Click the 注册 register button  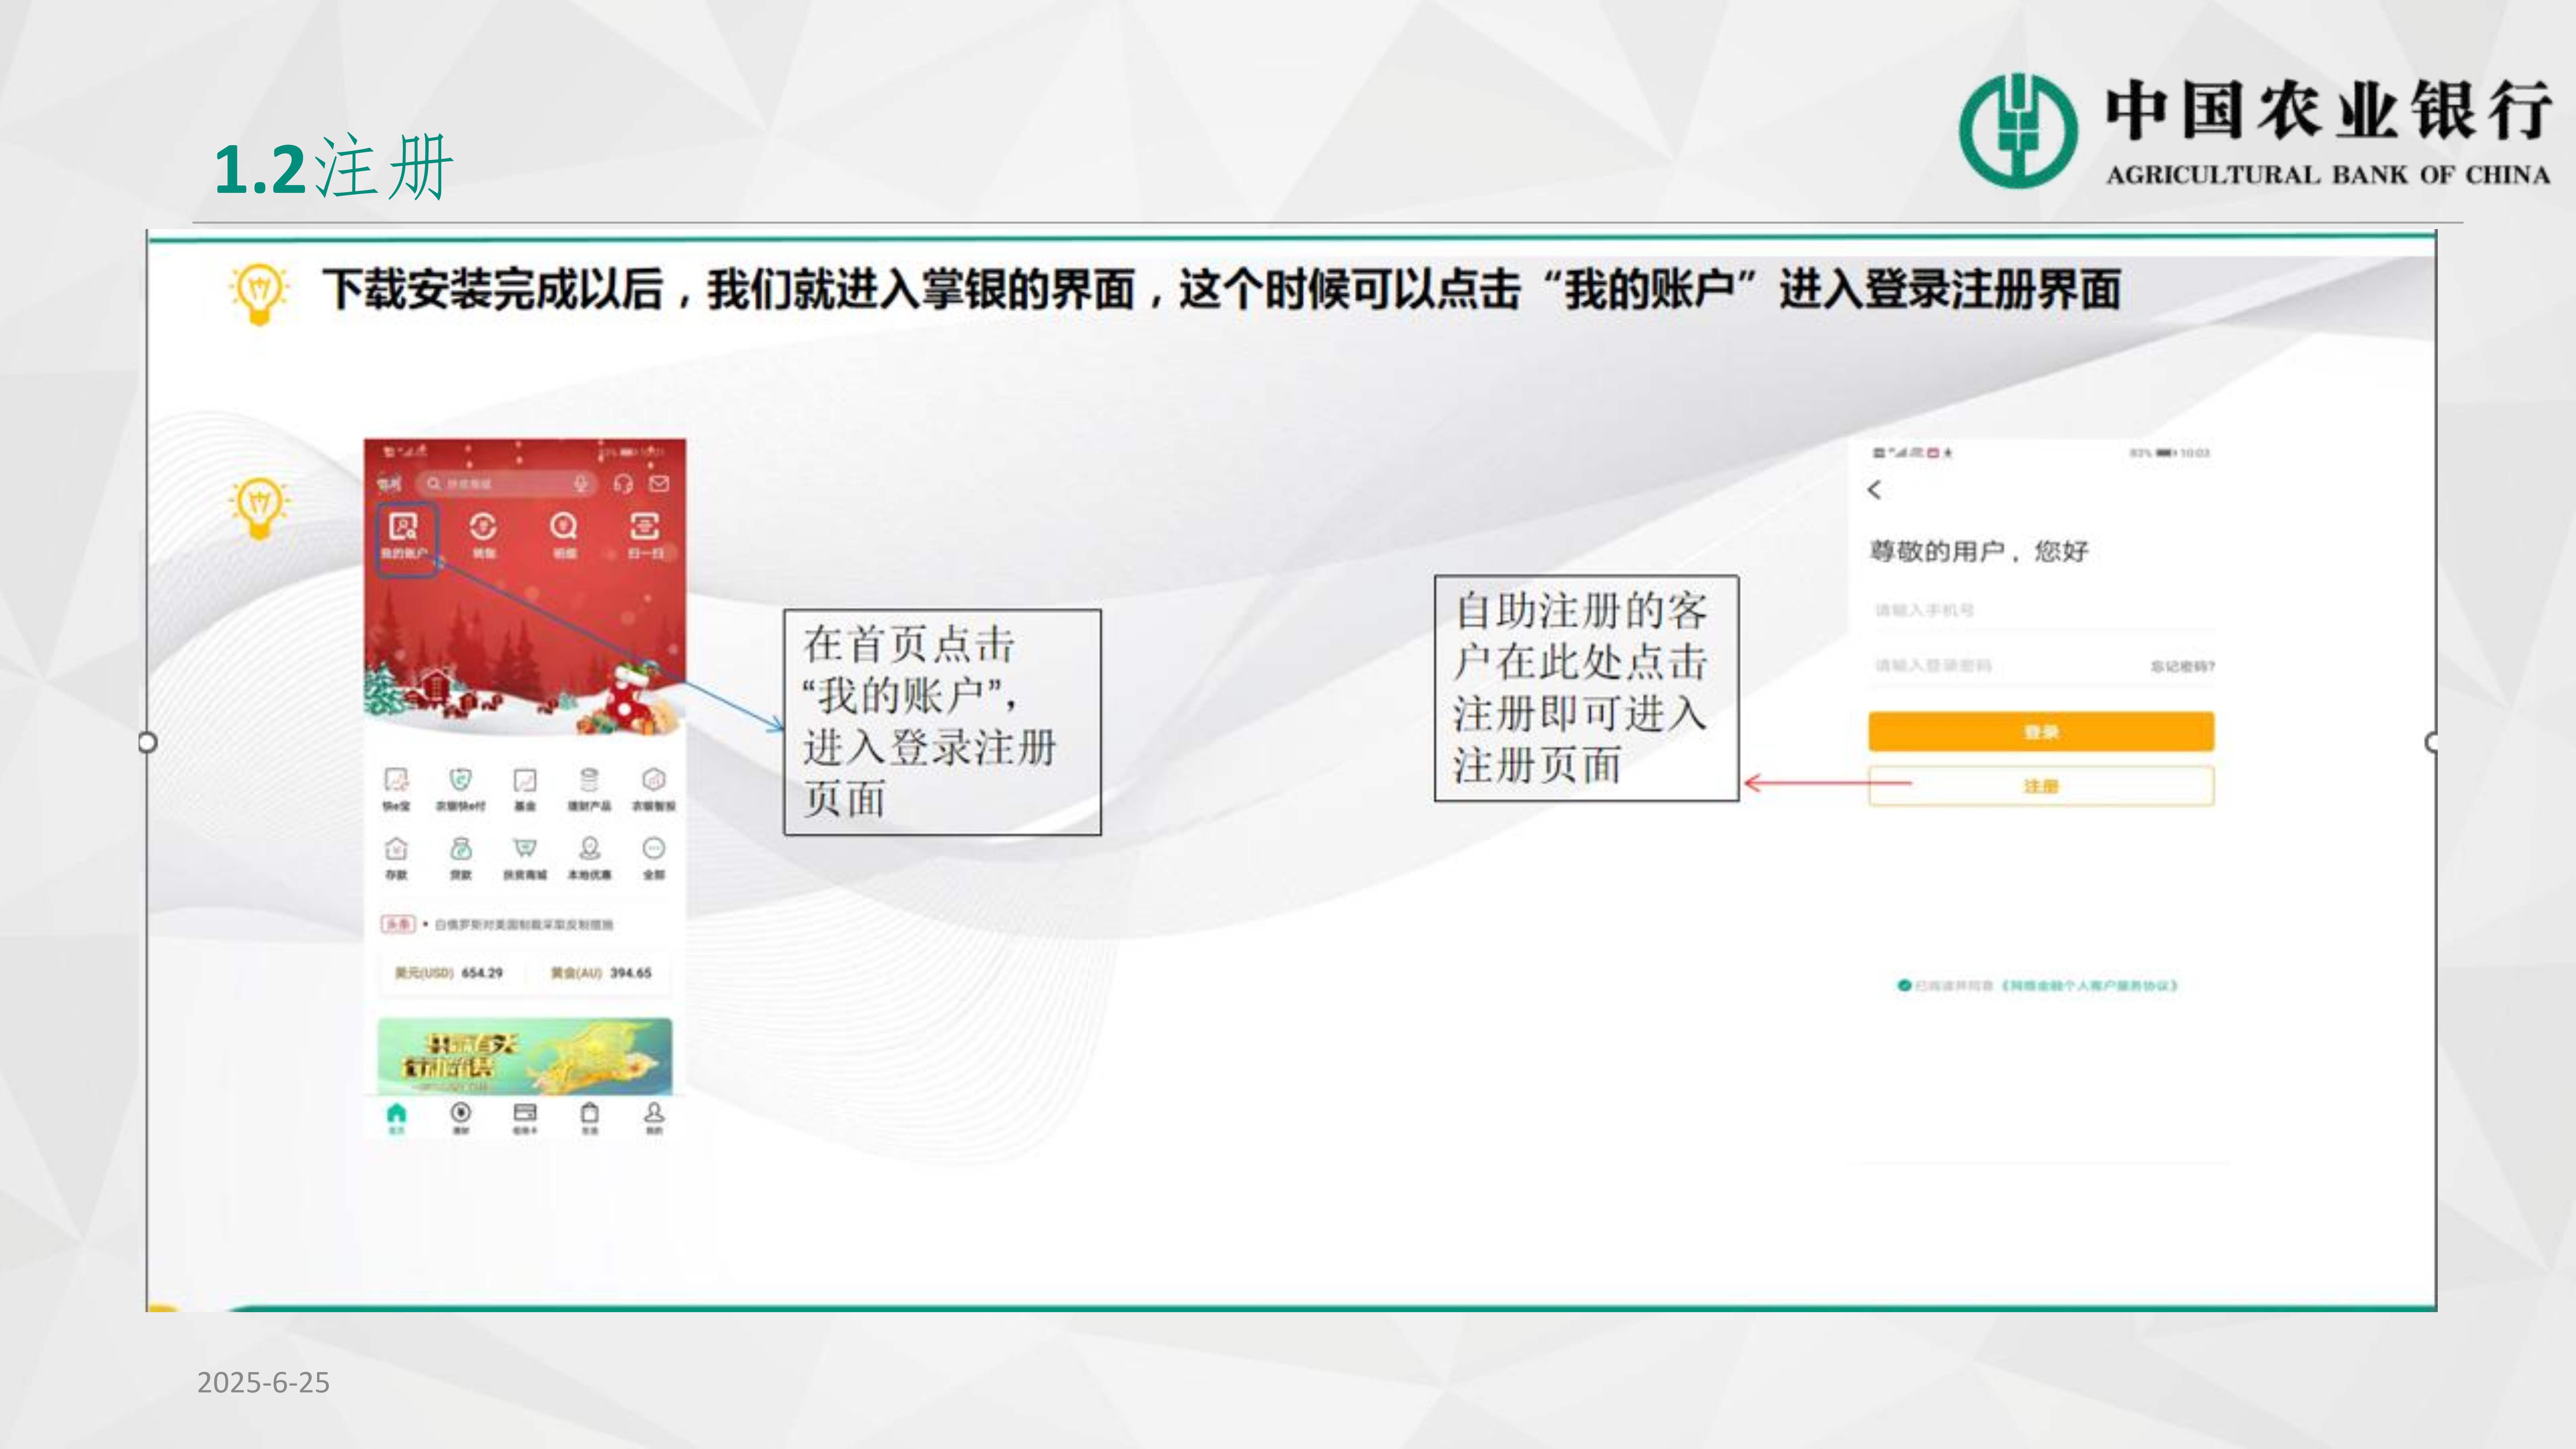2041,786
